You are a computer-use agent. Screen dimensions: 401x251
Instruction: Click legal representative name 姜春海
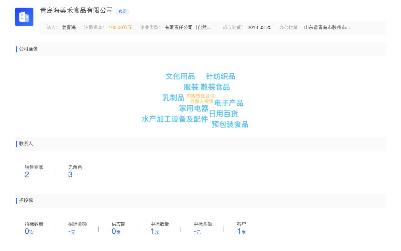pyautogui.click(x=69, y=28)
